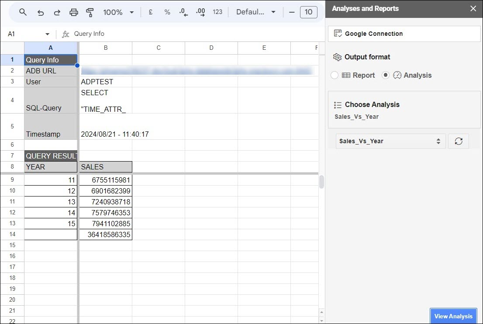The image size is (483, 324).
Task: Select column D header
Action: [x=211, y=48]
